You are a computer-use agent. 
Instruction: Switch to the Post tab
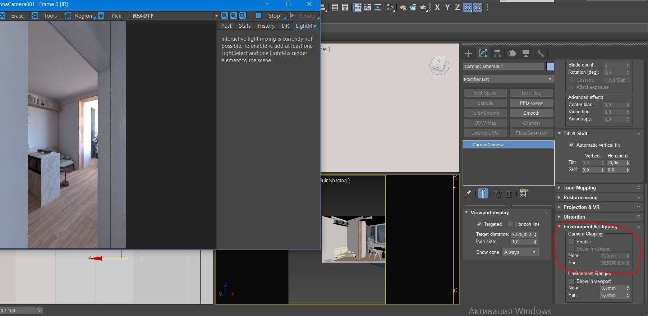226,26
